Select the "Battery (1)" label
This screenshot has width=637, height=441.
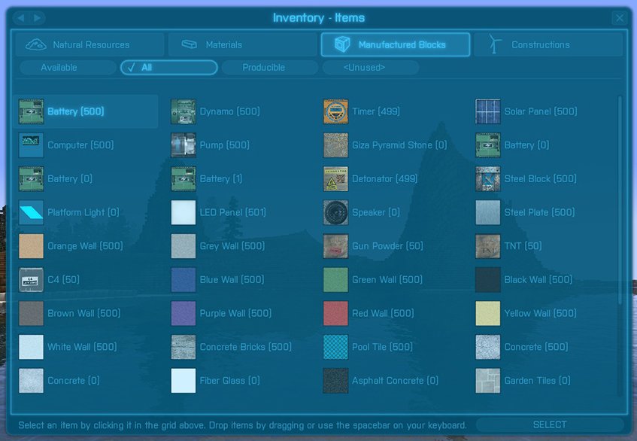[x=221, y=179]
